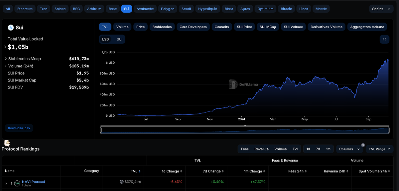399x191 pixels.
Task: Open the NAVI Protocol link
Action: click(x=34, y=182)
